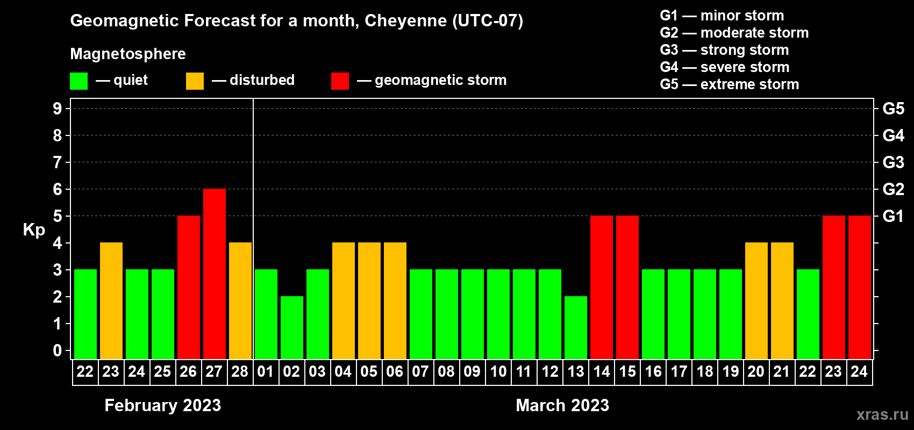Click the green quiet legend swatch

coord(79,81)
